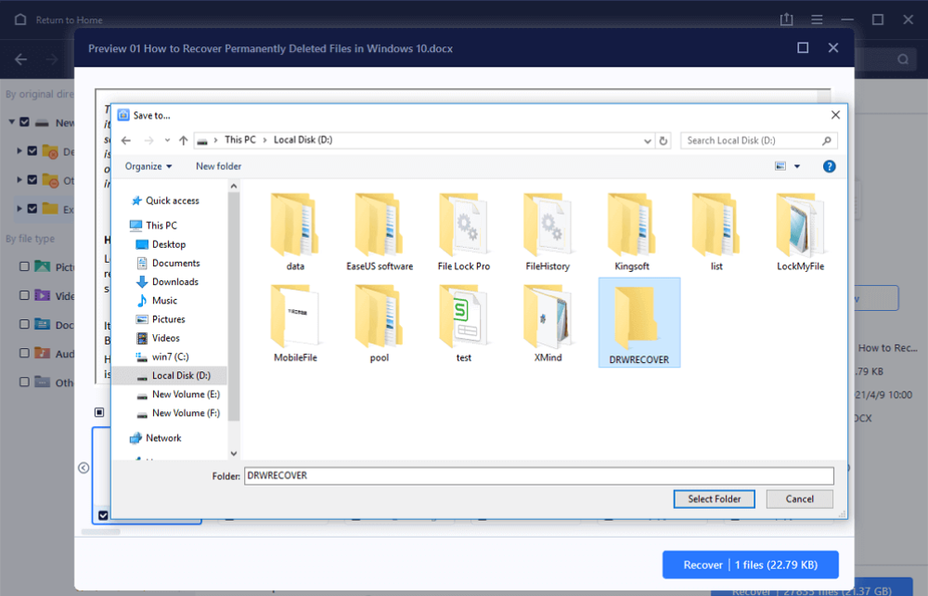Select the File Lock Pro folder
The width and height of the screenshot is (928, 596).
464,232
